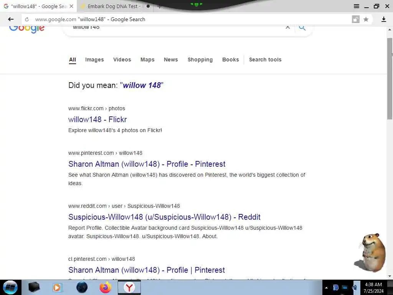Open the network monitor tray icon
This screenshot has width=393, height=295.
pyautogui.click(x=345, y=287)
